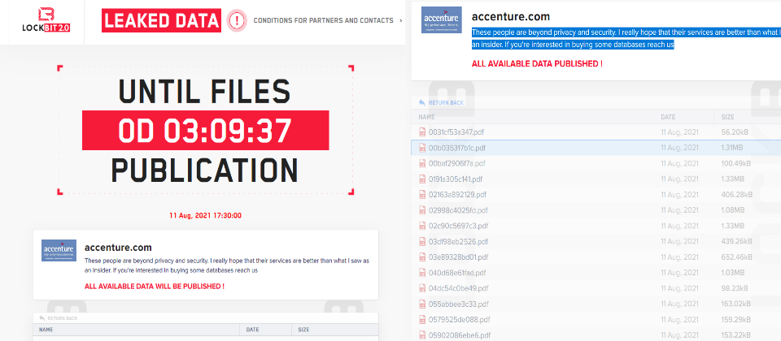Click PDF icon for 02998c4025fd.pdf
Screen dimensions: 781x341
(422, 209)
